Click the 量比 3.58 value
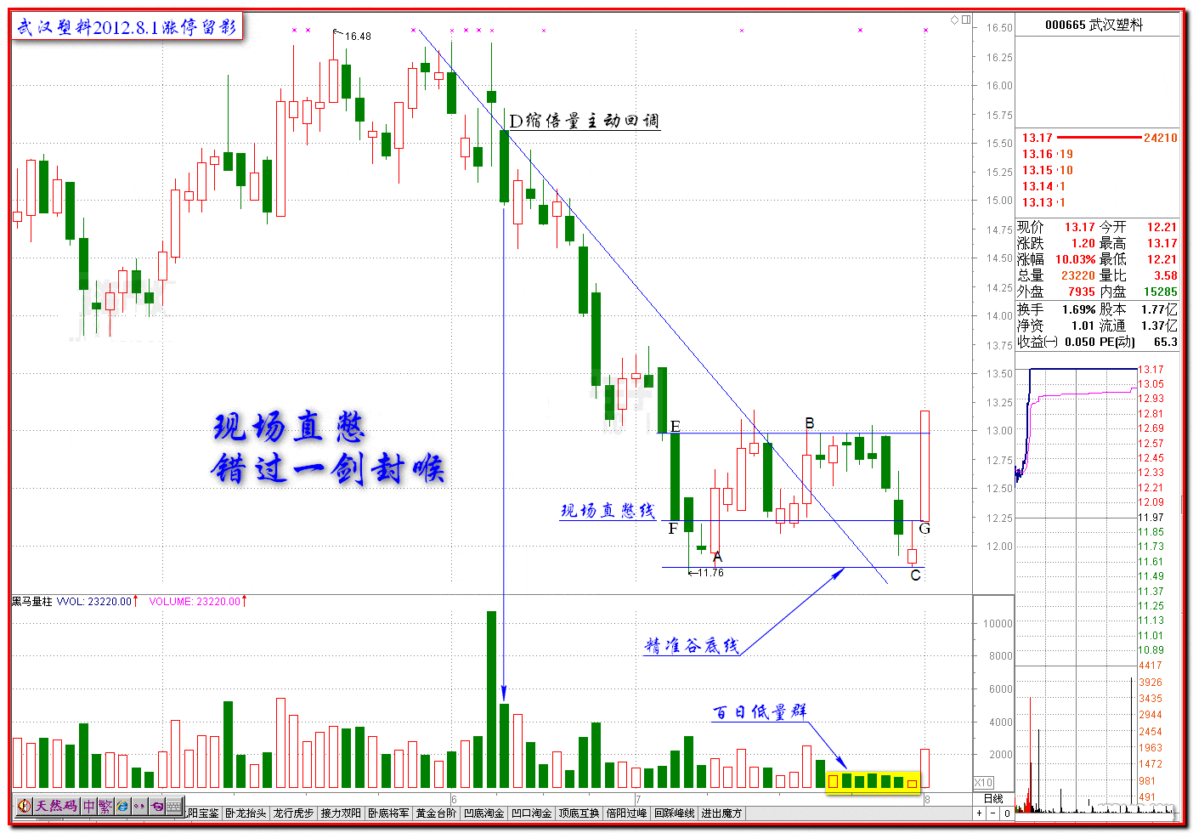 [x=1166, y=275]
